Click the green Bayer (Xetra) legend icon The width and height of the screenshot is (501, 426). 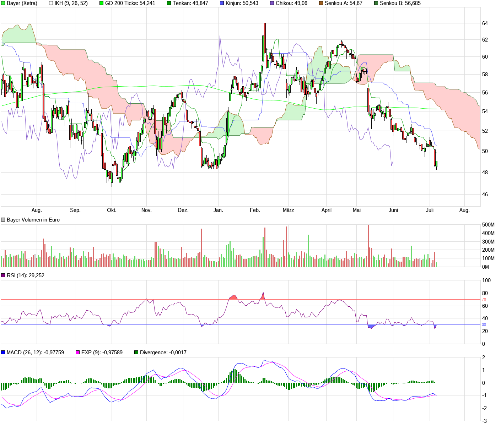coord(3,4)
